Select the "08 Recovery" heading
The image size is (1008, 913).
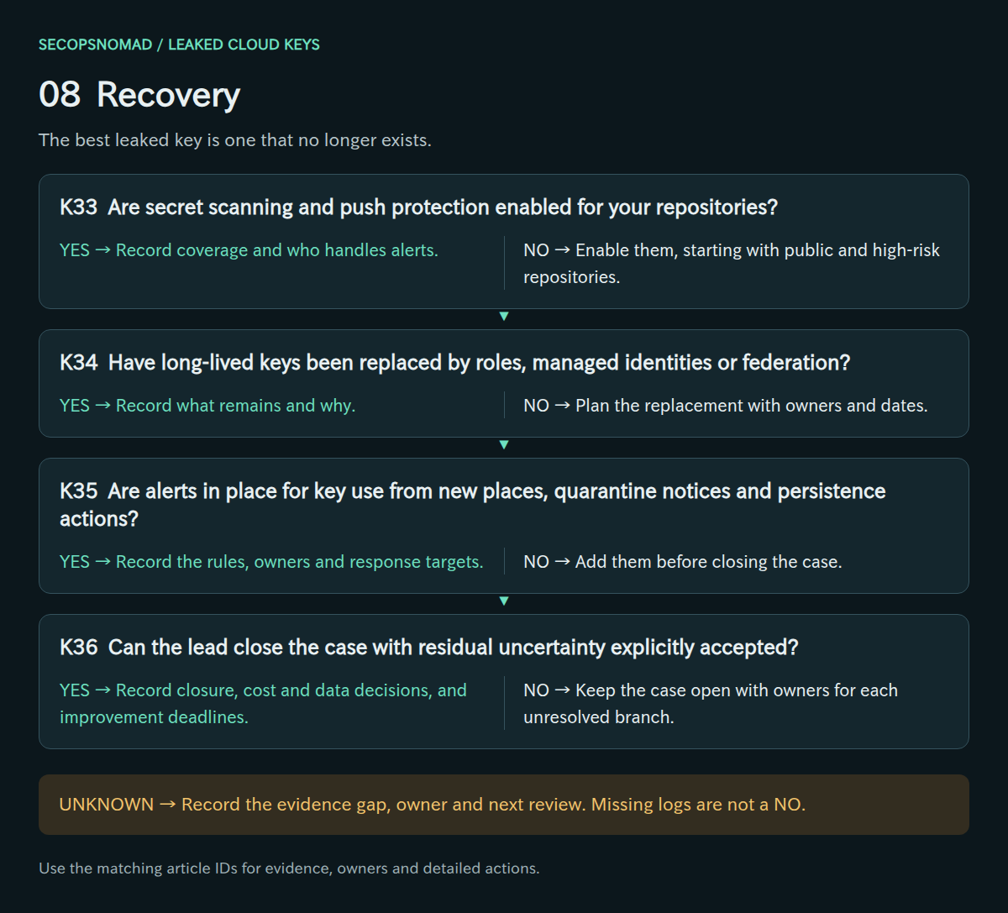tap(139, 95)
